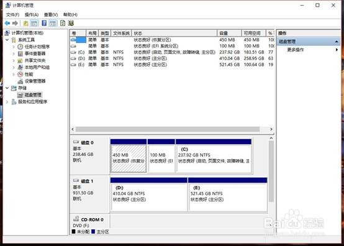This screenshot has width=344, height=246.
Task: Select the (C:) volume list row
Action: (172, 52)
